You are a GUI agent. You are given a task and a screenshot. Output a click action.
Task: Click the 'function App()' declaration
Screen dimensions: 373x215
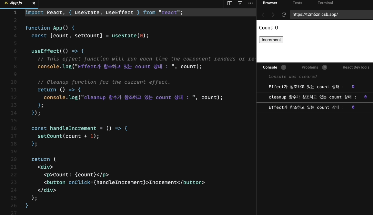[47, 28]
